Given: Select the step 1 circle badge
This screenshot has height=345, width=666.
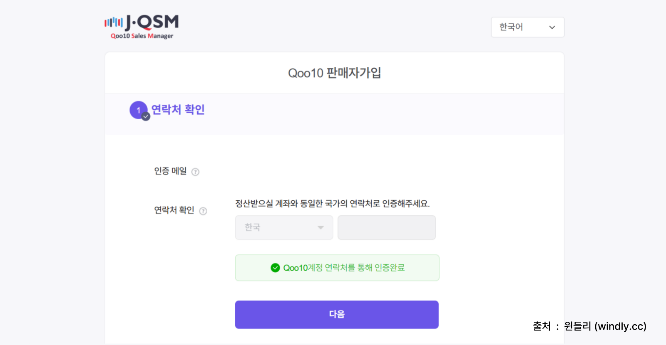Looking at the screenshot, I should pyautogui.click(x=138, y=110).
